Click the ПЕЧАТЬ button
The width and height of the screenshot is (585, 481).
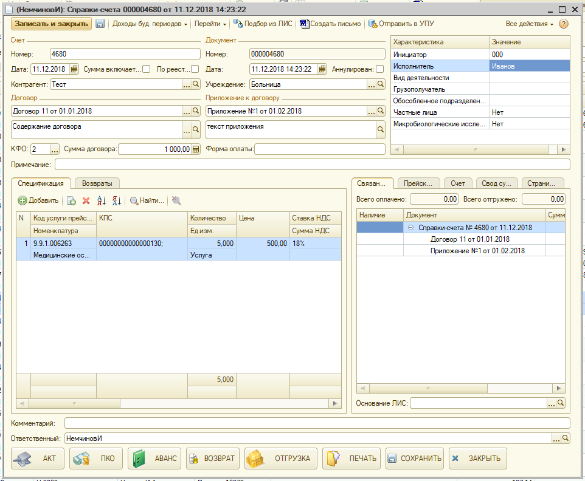351,459
